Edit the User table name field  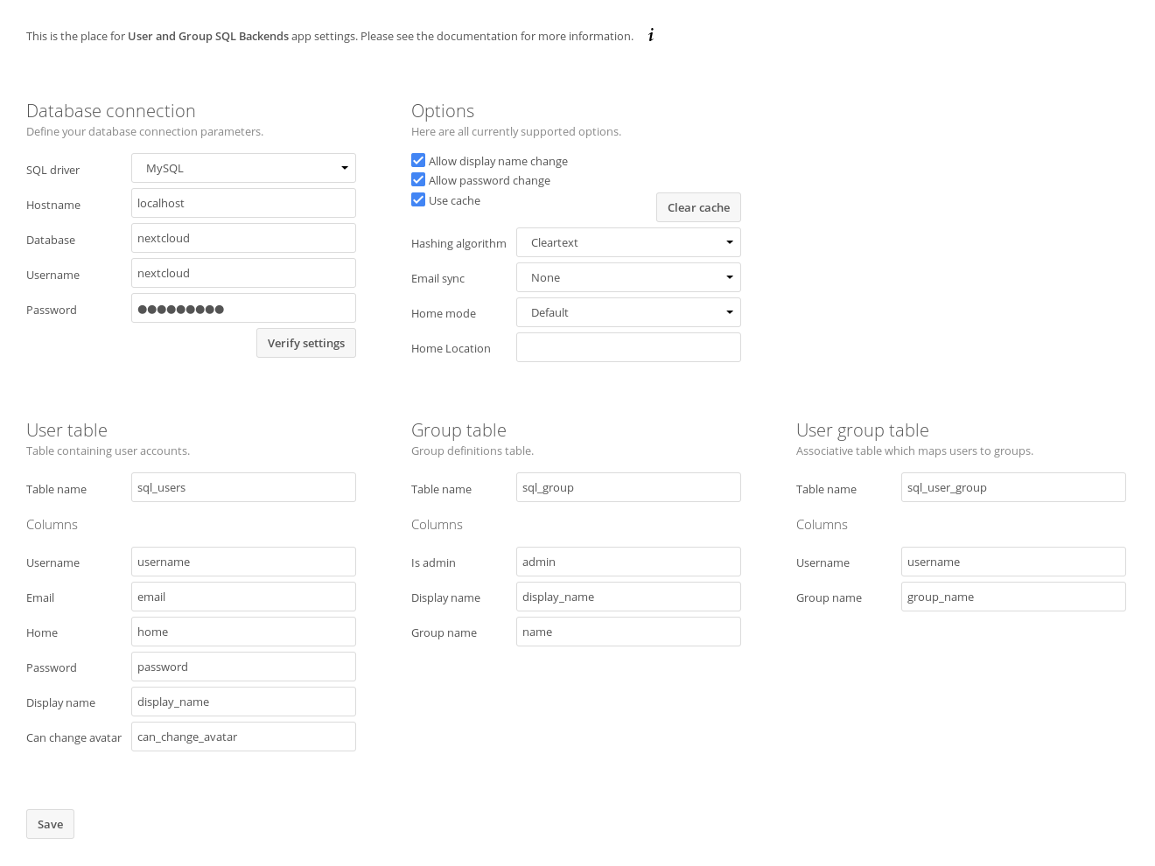click(x=243, y=487)
